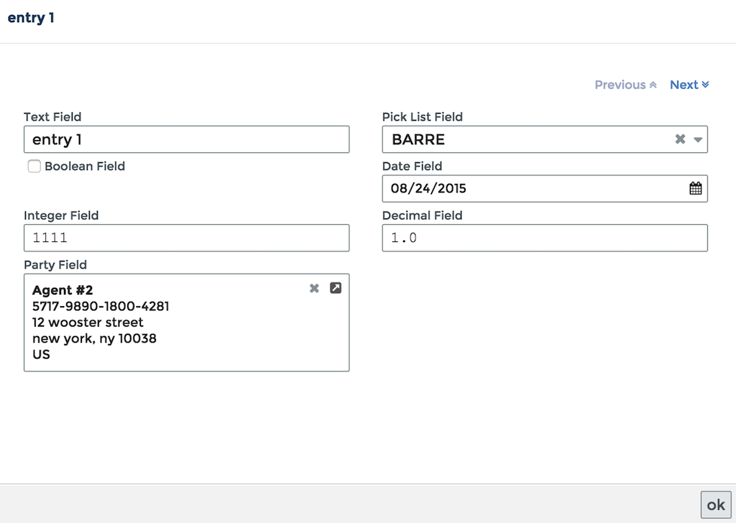736x523 pixels.
Task: Open the Date Field calendar picker
Action: [696, 188]
